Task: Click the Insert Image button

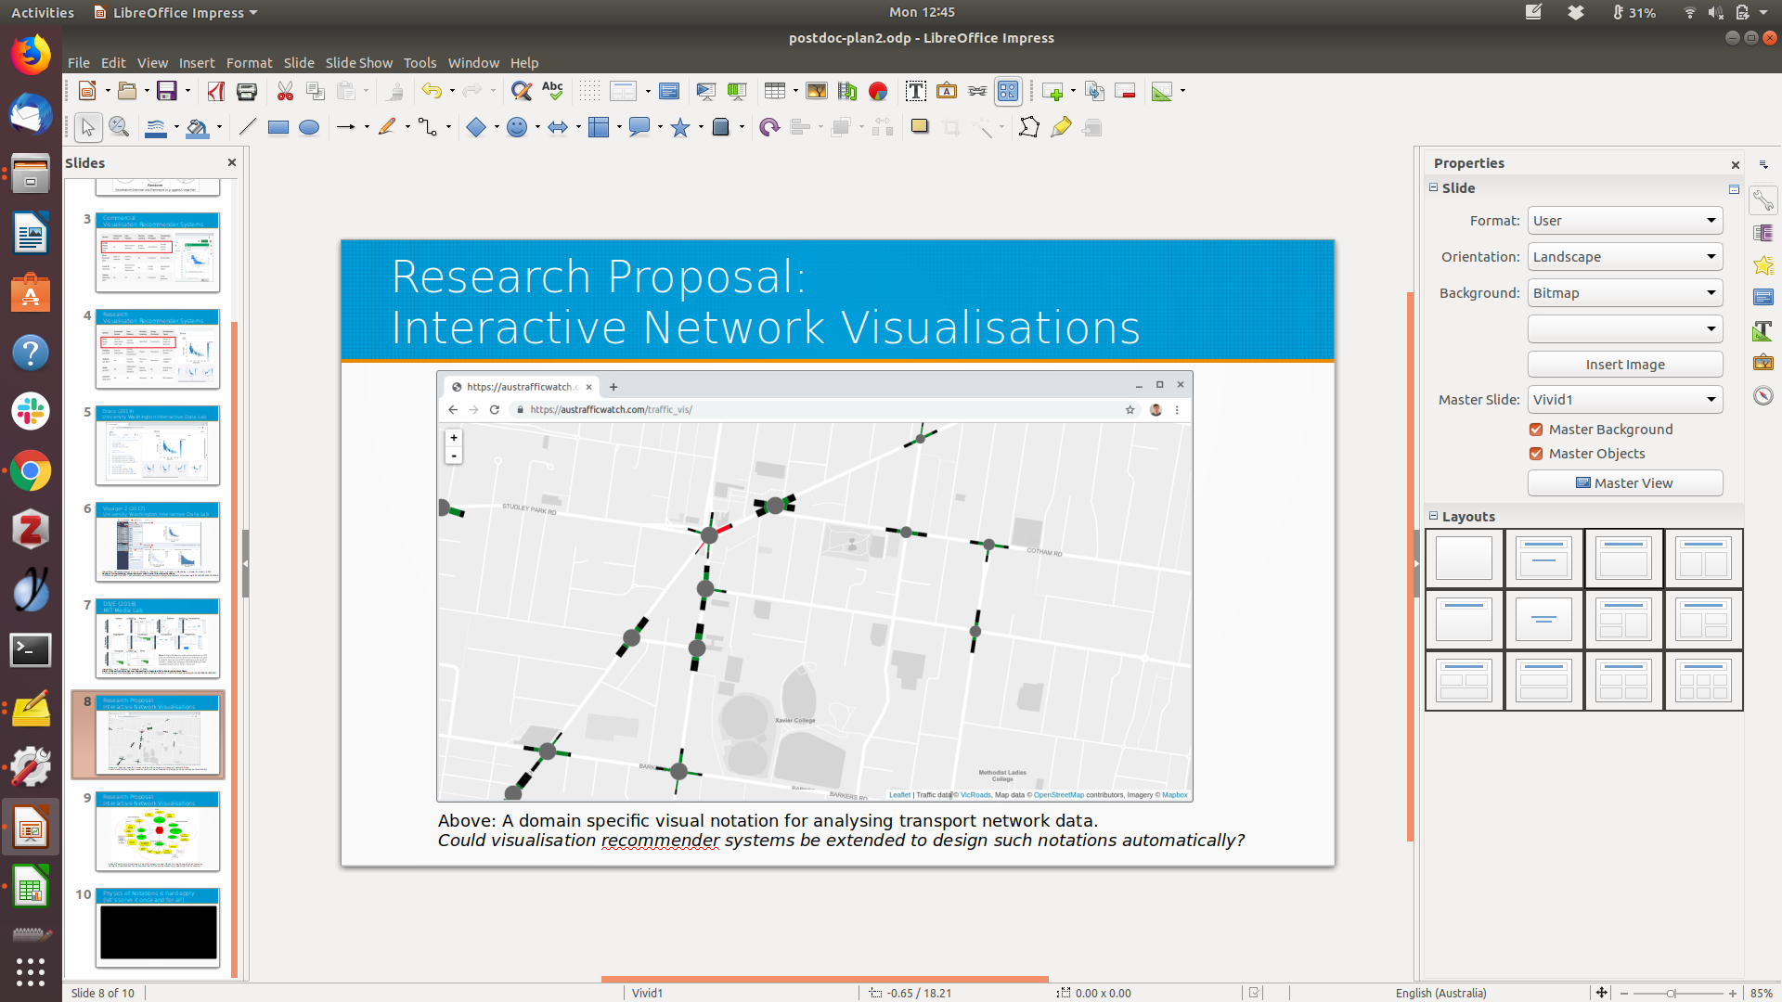Action: pos(1625,365)
